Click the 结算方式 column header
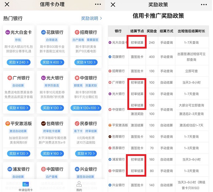Screen dimensions: 213x192 point(167,31)
